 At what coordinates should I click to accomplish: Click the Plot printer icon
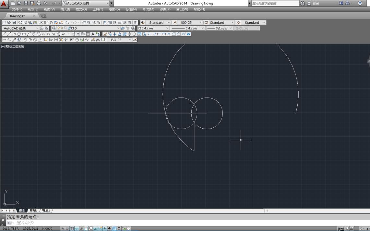20,23
